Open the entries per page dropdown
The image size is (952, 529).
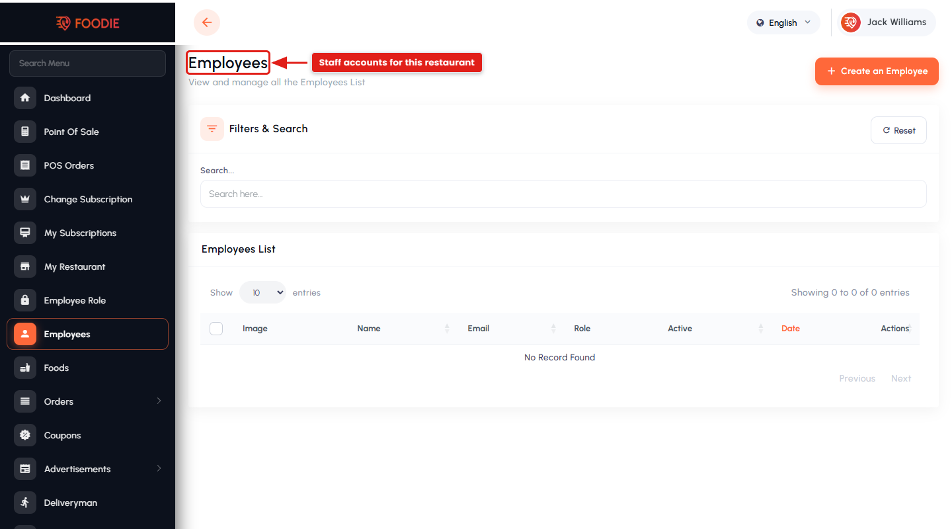(x=262, y=292)
